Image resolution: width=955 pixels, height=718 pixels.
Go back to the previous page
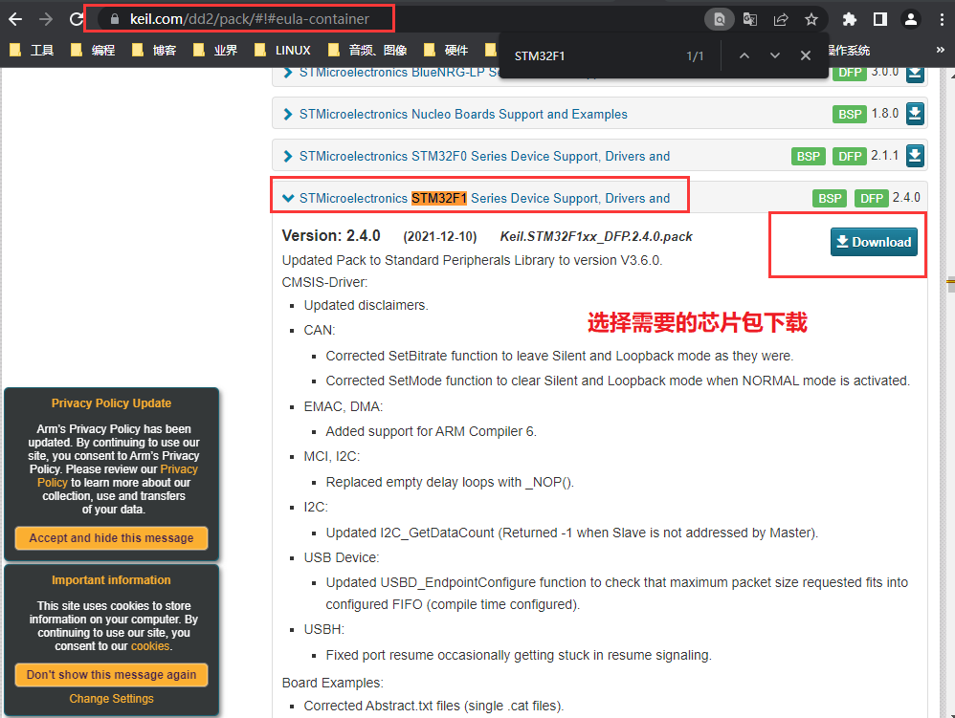(15, 19)
